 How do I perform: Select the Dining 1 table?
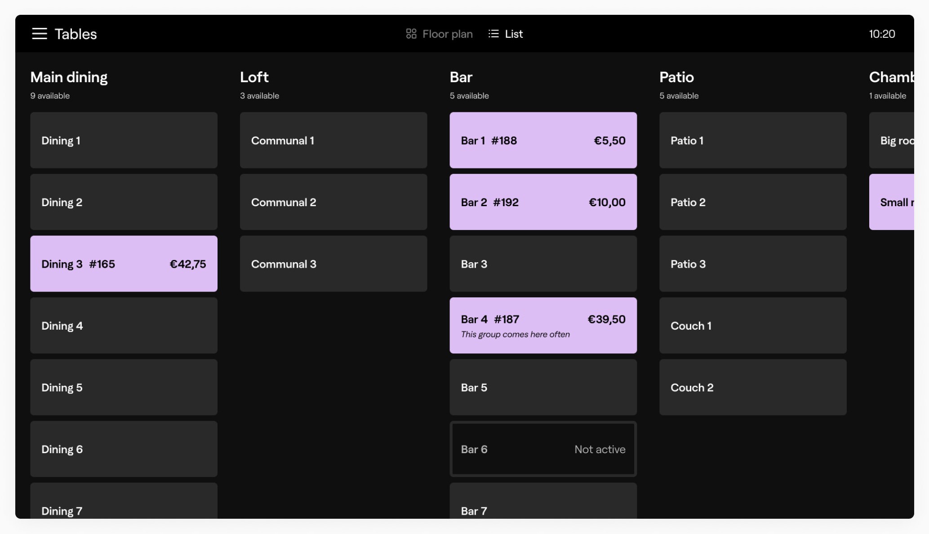tap(124, 140)
